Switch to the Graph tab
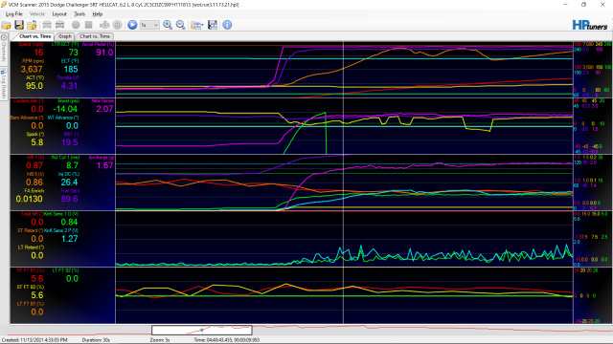613x344 pixels. click(x=65, y=36)
